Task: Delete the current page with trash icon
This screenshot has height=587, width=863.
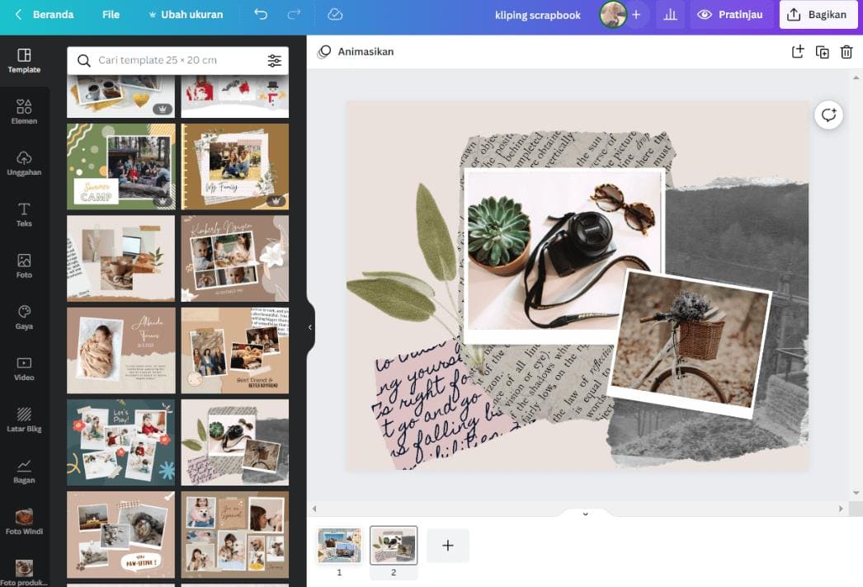Action: pos(846,52)
